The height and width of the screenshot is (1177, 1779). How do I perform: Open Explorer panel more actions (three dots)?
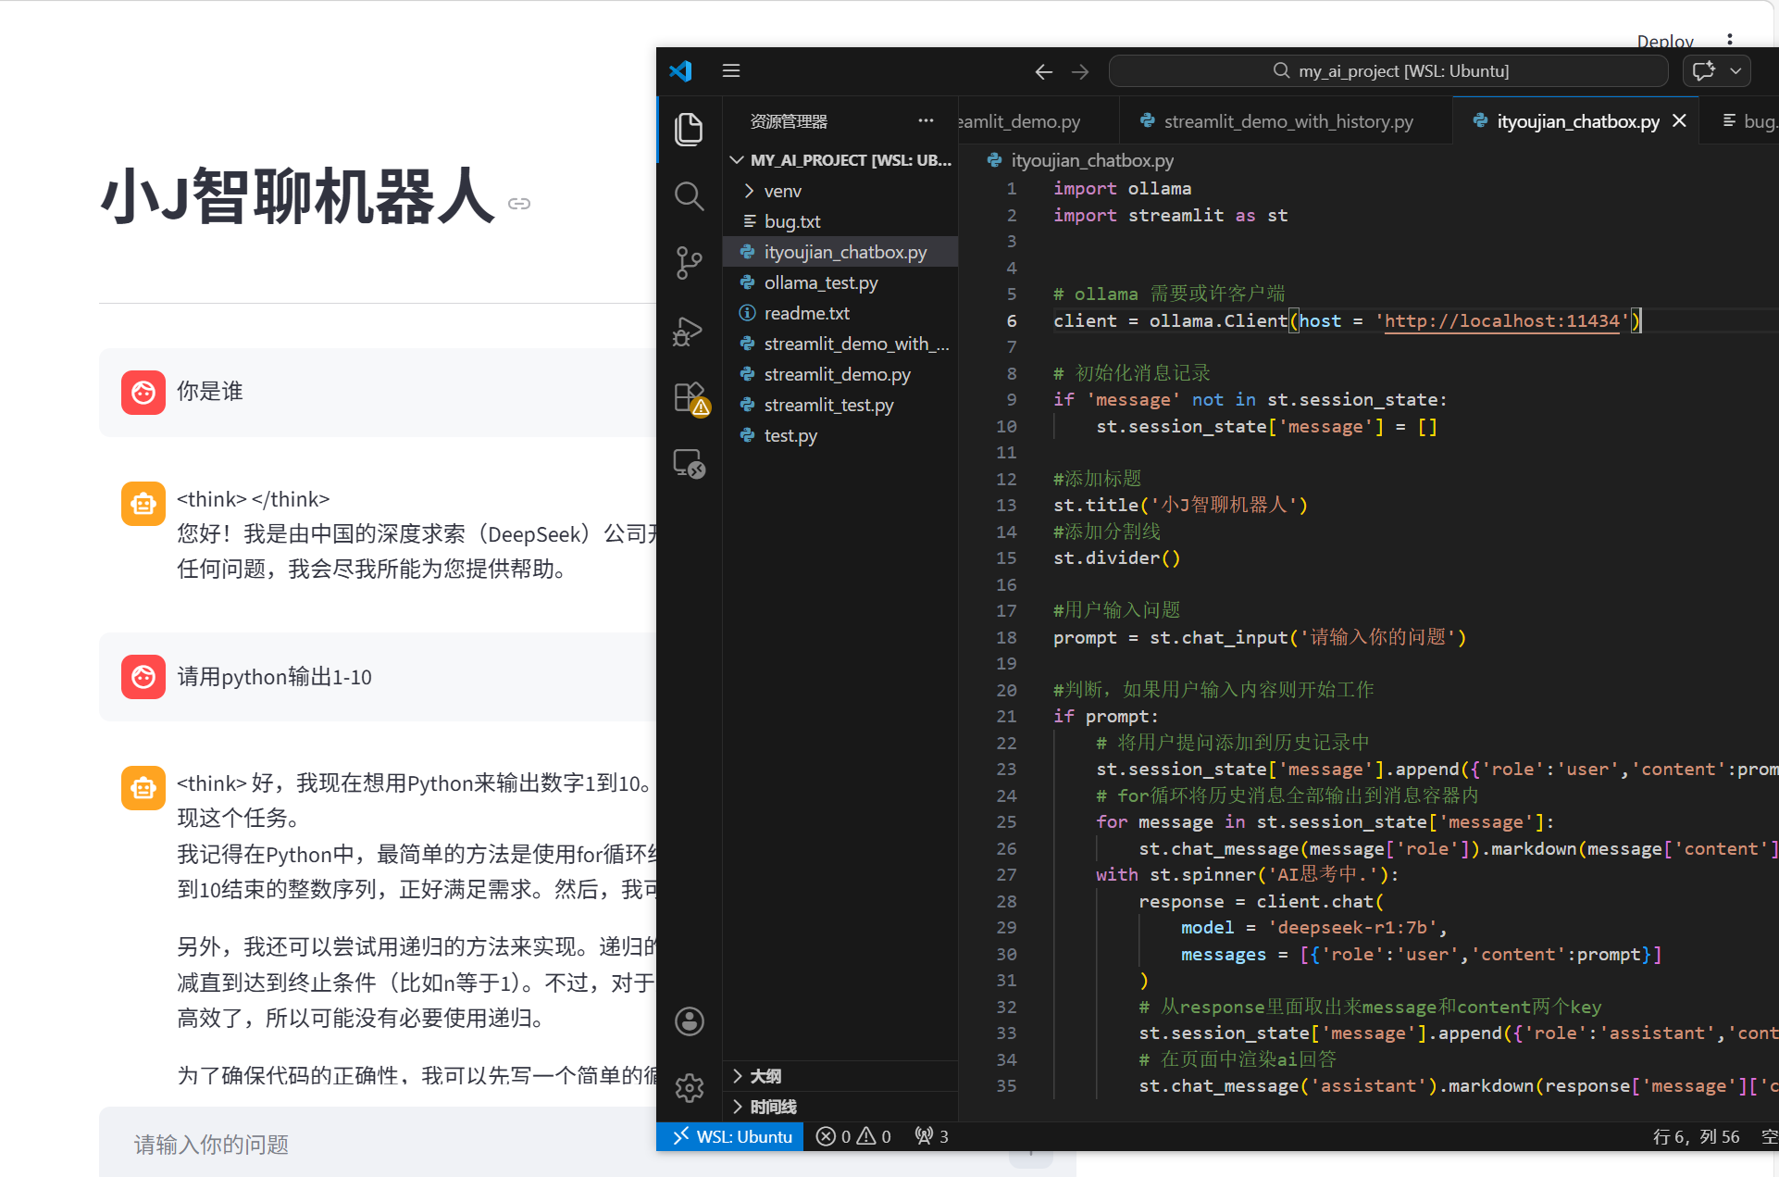(x=926, y=120)
